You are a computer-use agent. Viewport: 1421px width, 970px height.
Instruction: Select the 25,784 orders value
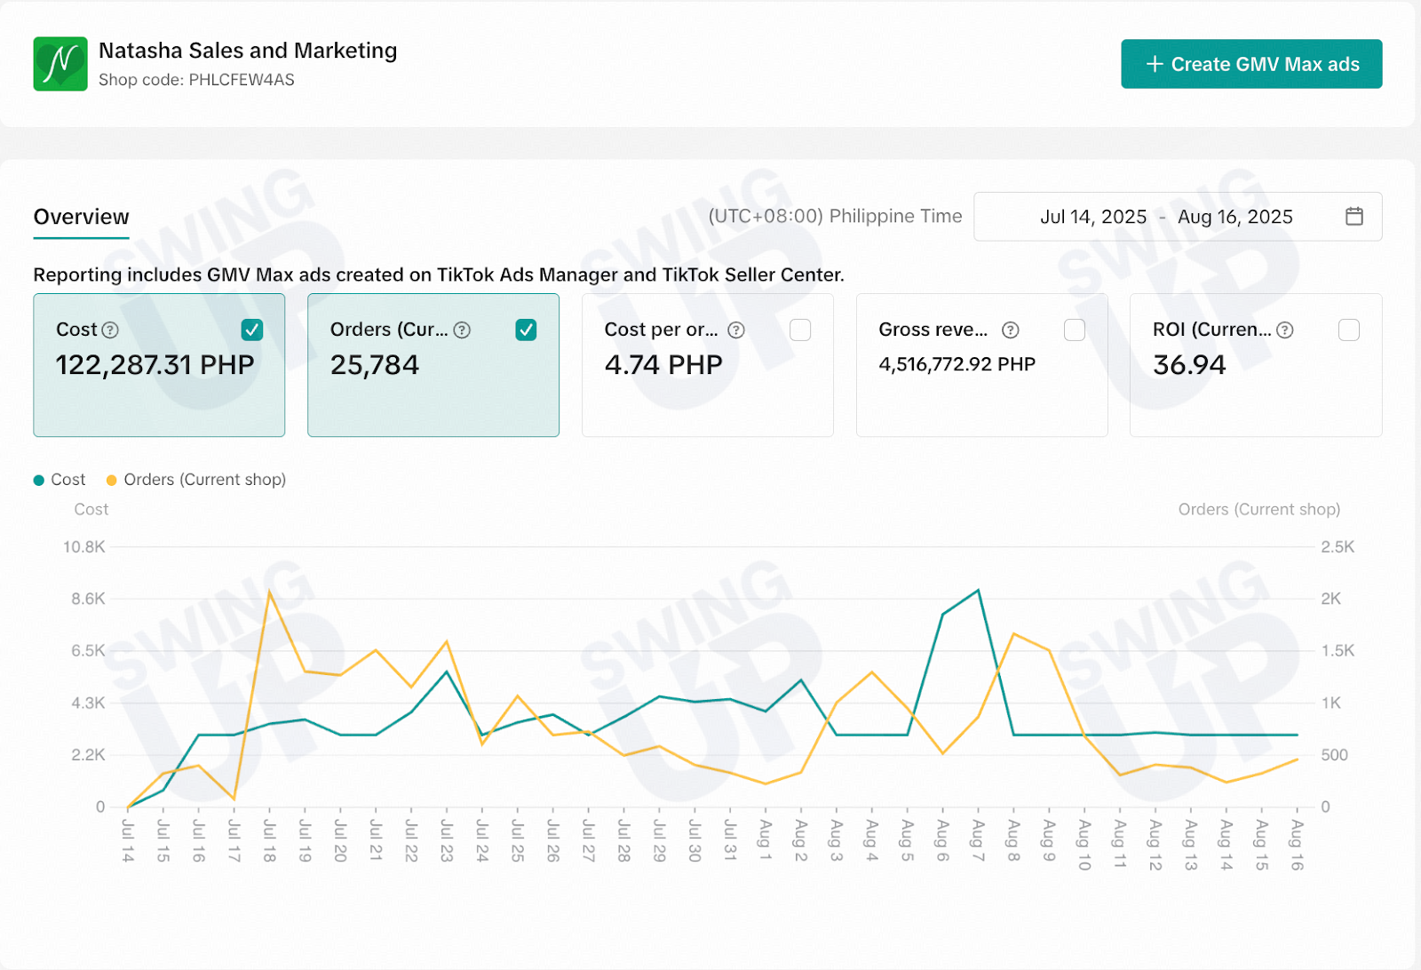tap(374, 365)
